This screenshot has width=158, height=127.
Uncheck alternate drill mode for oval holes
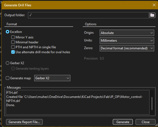pos(13,52)
